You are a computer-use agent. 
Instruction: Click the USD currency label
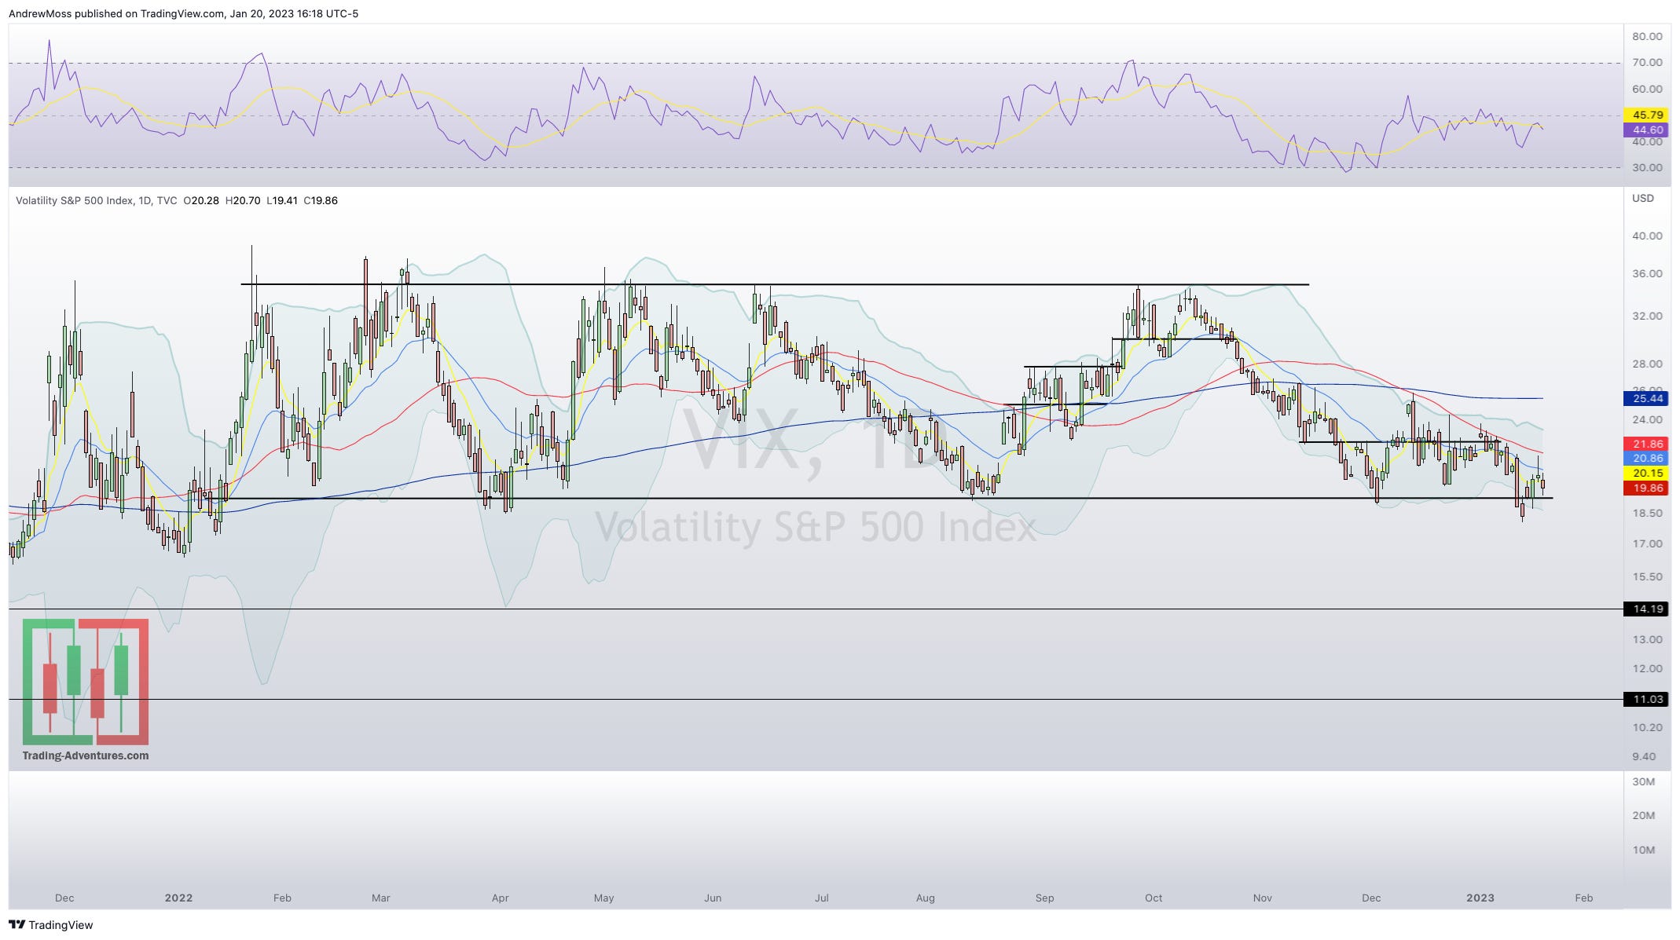1643,198
